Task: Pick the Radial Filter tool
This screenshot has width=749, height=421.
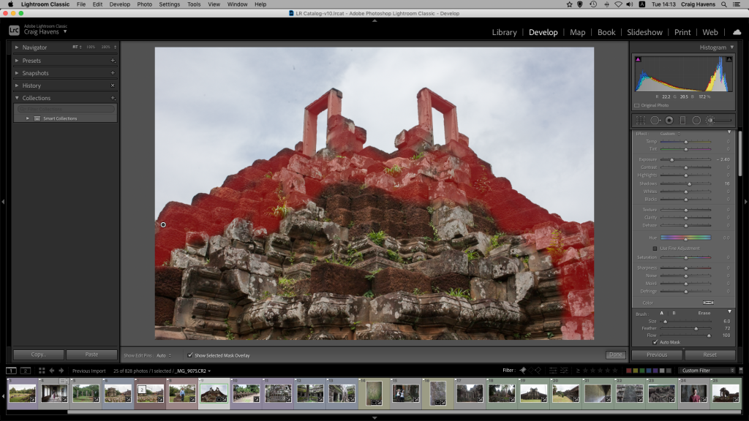Action: pyautogui.click(x=696, y=120)
